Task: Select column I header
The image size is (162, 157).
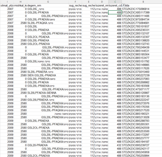Action: coord(7,2)
